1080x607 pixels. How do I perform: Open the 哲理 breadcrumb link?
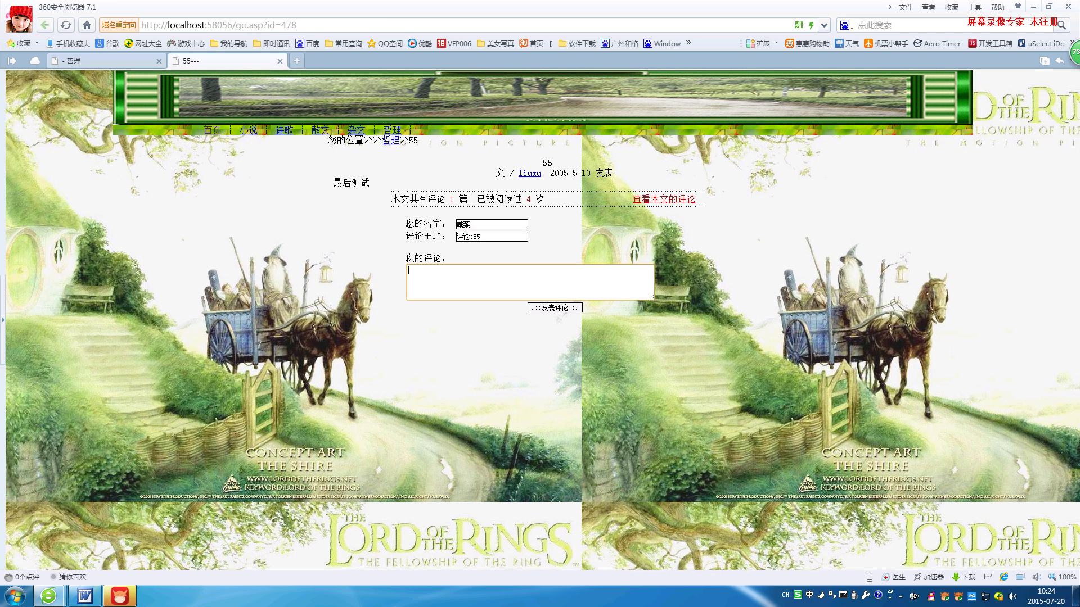pos(391,140)
